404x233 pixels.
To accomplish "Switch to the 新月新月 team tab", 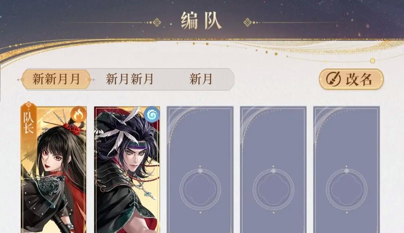I will click(130, 79).
